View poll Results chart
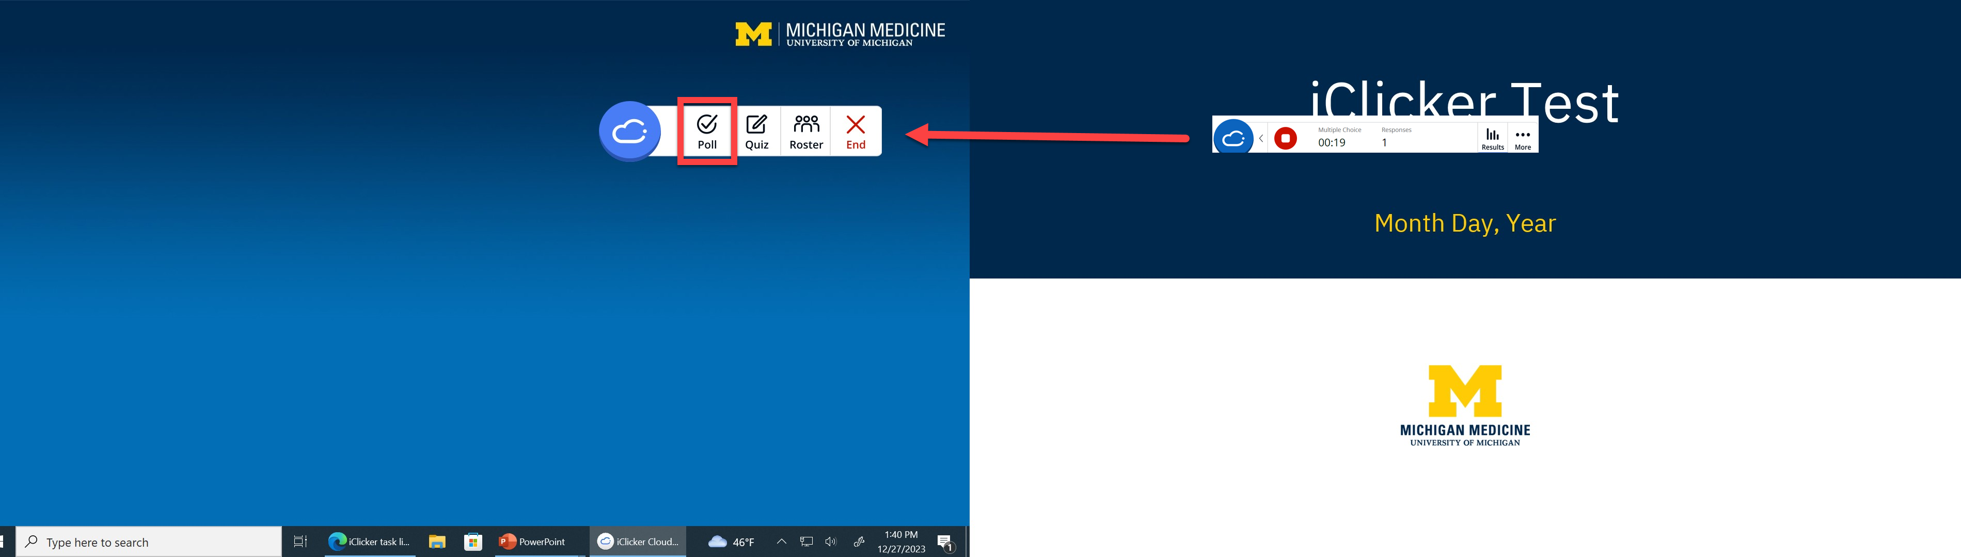1961x557 pixels. point(1492,138)
